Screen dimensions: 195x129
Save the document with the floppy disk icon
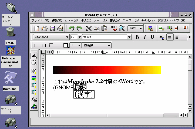(52, 28)
